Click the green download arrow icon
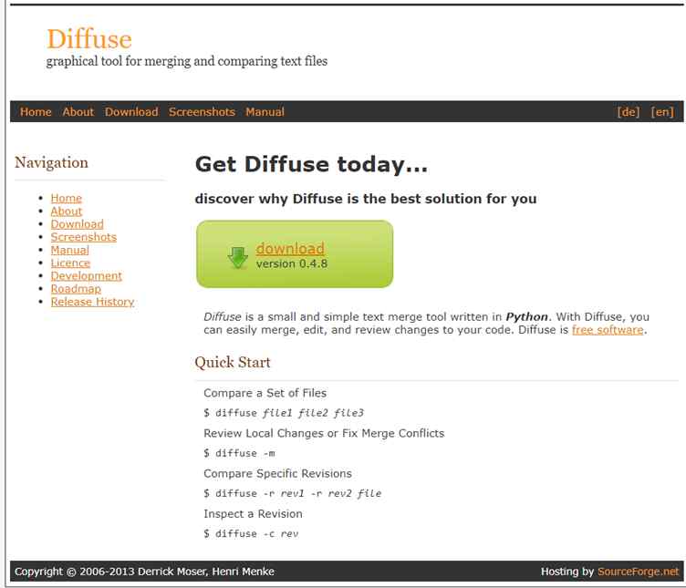 click(x=237, y=257)
